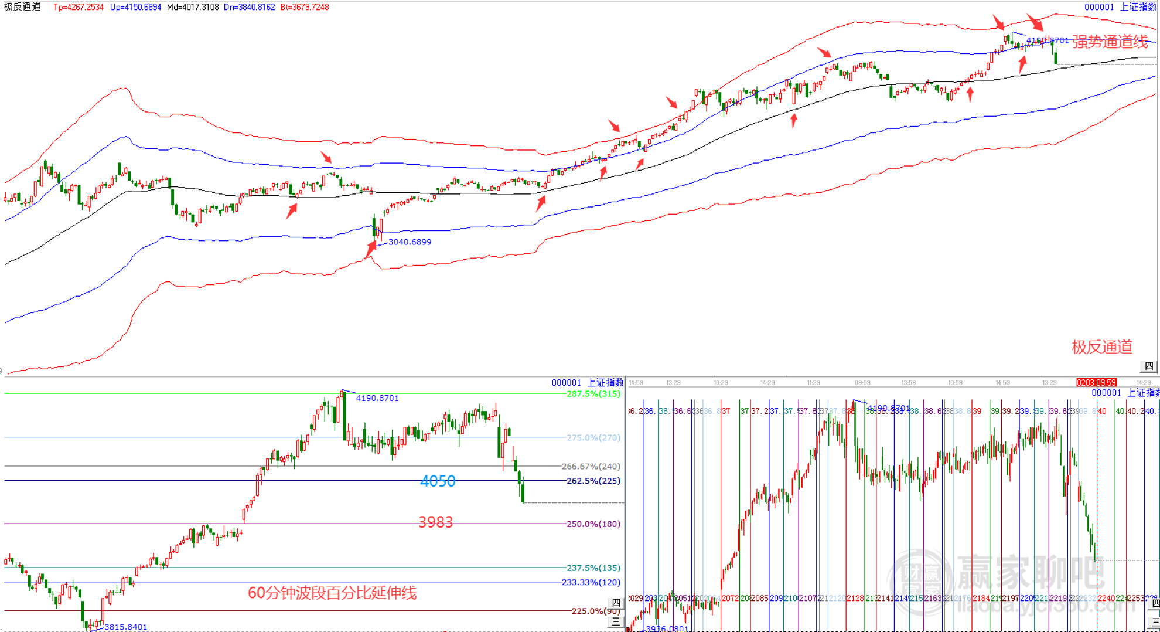
Task: Click the 四 button in the 60-minute extension chart
Action: 616,603
